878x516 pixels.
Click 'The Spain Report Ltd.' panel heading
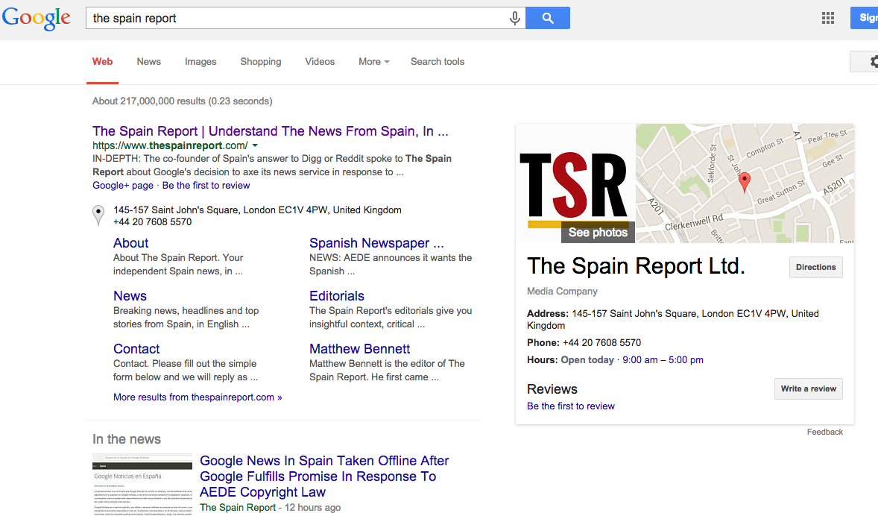pos(636,266)
